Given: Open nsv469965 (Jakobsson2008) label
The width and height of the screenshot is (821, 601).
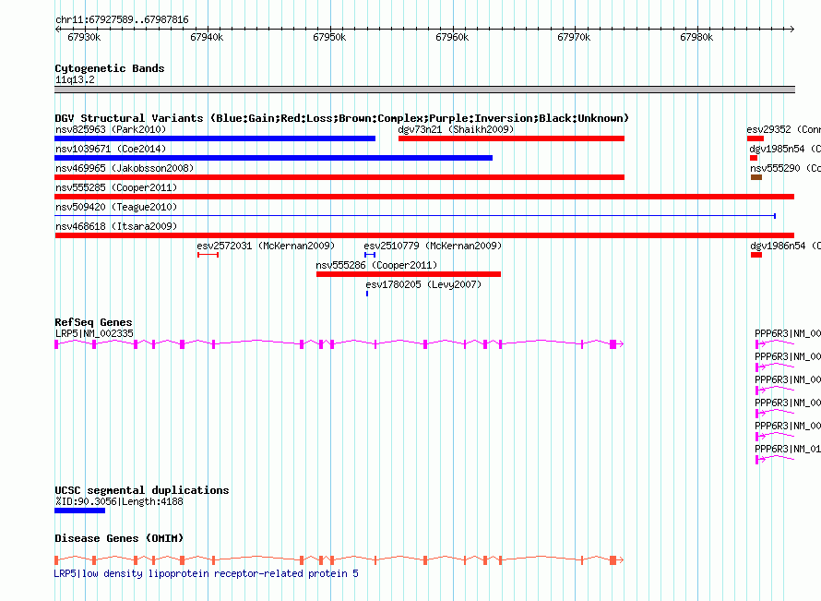Looking at the screenshot, I should [x=125, y=168].
